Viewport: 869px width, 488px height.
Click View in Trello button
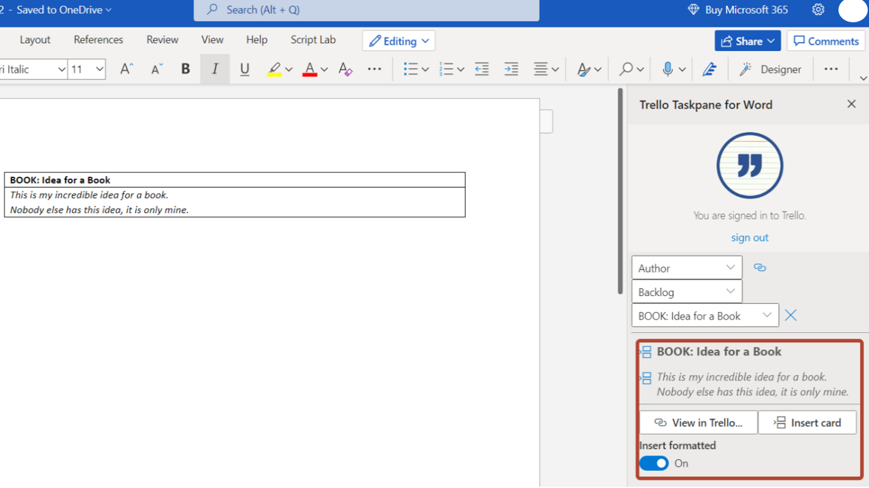[699, 423]
